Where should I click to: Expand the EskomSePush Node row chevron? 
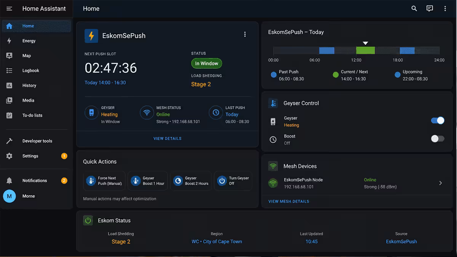pyautogui.click(x=441, y=183)
